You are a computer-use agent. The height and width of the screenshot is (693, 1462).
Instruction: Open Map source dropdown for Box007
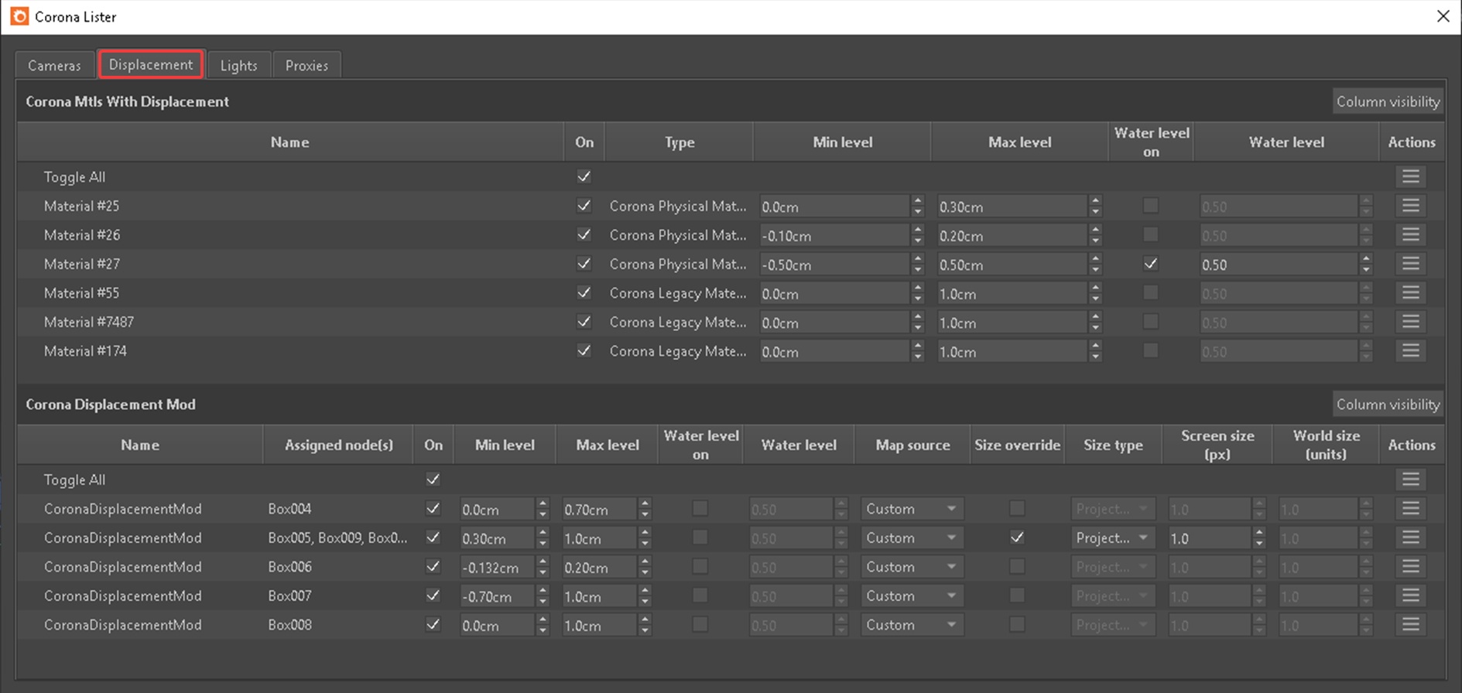tap(912, 596)
